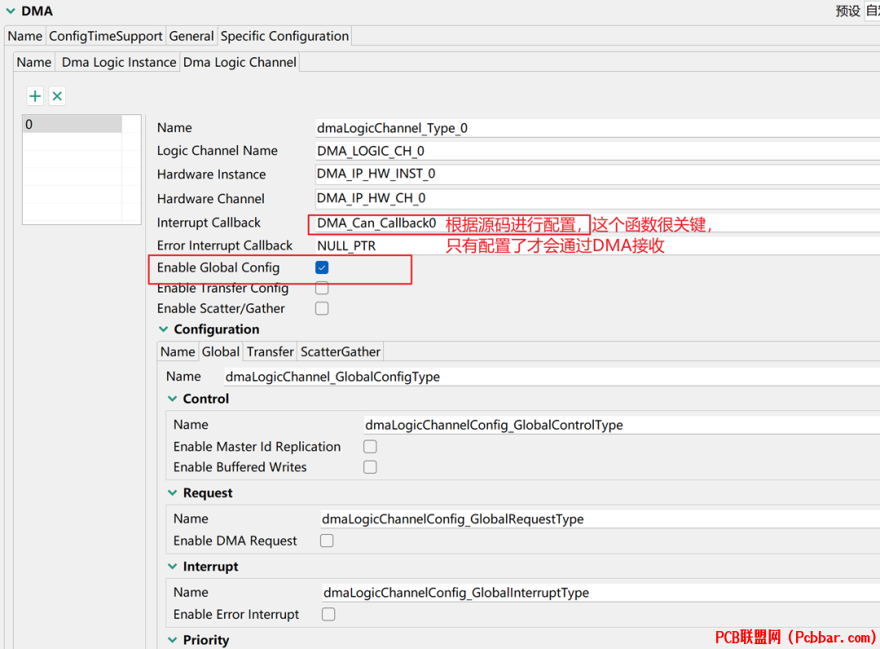This screenshot has width=880, height=649.
Task: Add a new Dma Logic Channel entry
Action: pyautogui.click(x=35, y=96)
